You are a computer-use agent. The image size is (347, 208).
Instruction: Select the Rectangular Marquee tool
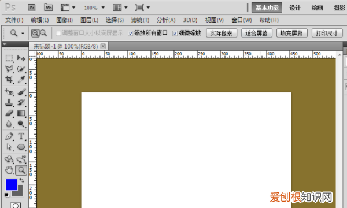point(9,58)
